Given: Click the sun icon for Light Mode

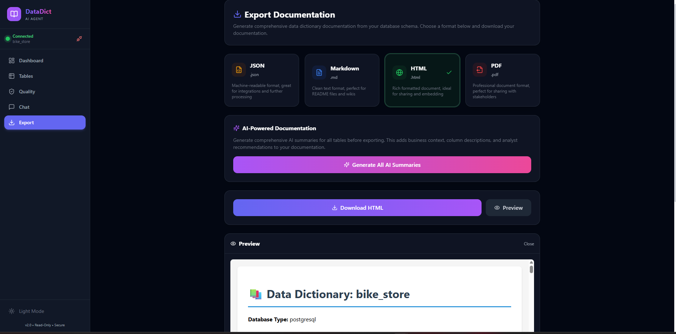Looking at the screenshot, I should click(x=12, y=311).
